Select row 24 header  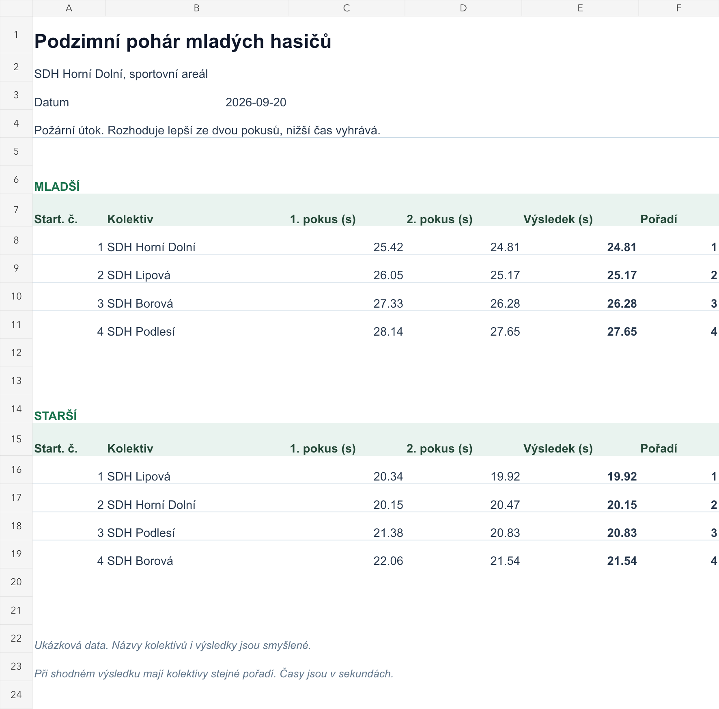pyautogui.click(x=16, y=695)
